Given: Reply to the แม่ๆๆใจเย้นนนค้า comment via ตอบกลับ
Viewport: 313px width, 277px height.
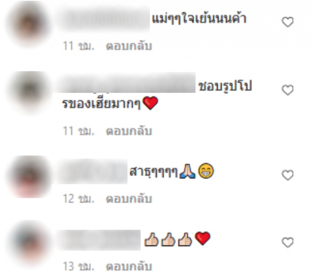Looking at the screenshot, I should [x=129, y=46].
